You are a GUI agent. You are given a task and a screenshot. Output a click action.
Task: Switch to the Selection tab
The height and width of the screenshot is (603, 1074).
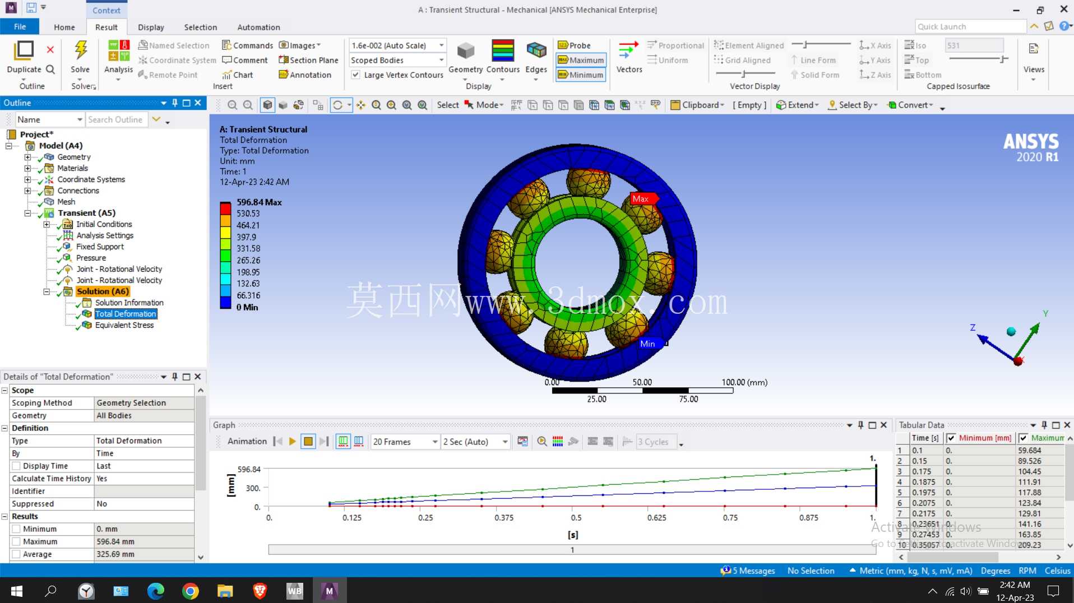(200, 27)
